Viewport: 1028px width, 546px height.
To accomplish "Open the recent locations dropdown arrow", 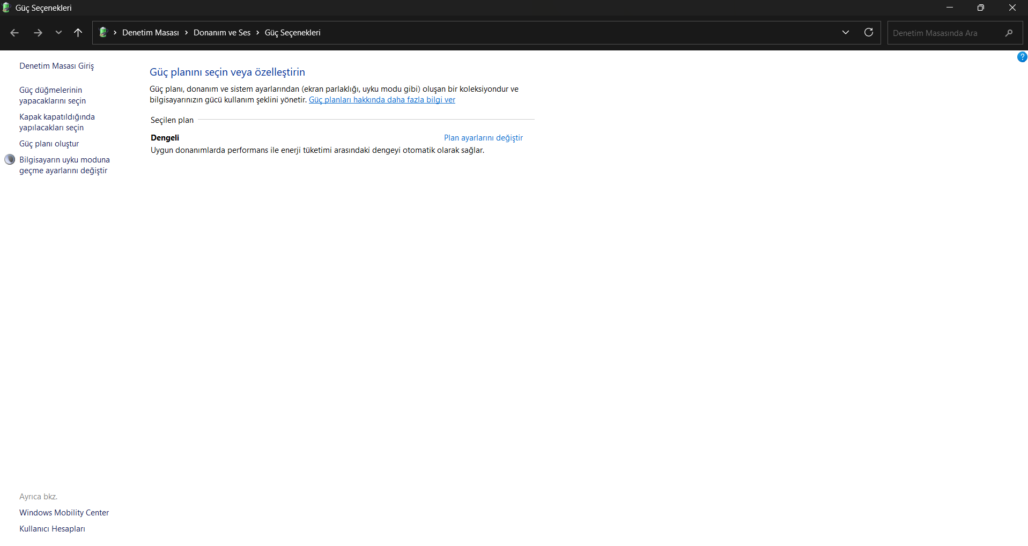I will tap(58, 33).
